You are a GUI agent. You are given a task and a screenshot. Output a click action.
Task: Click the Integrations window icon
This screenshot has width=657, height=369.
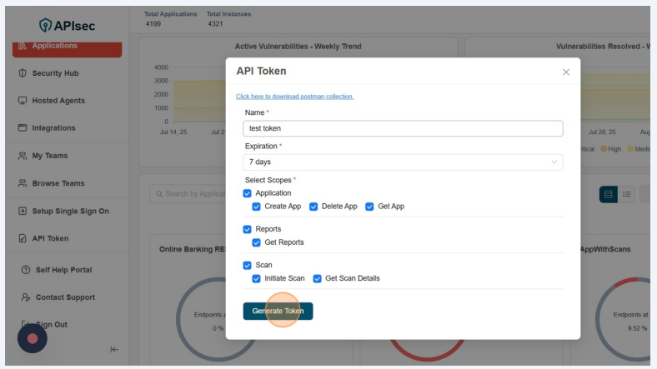(x=23, y=127)
